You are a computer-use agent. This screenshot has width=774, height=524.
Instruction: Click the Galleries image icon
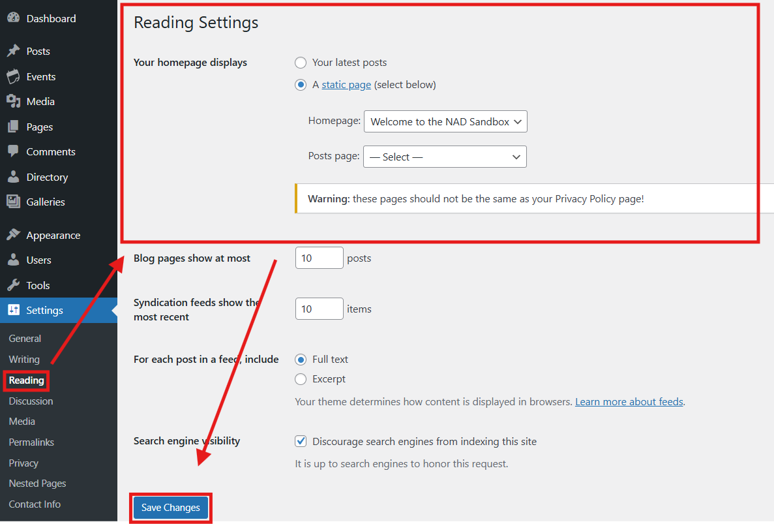tap(13, 202)
